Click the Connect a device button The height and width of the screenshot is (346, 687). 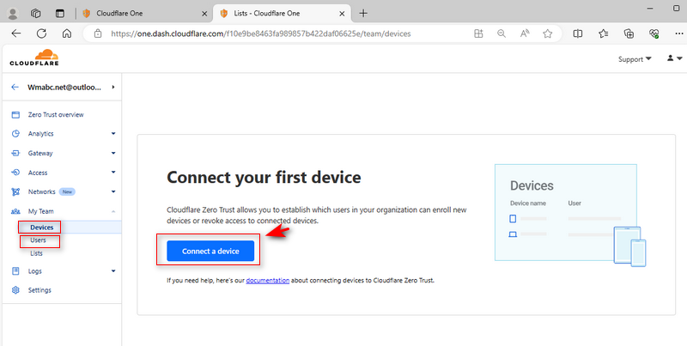[x=210, y=251]
